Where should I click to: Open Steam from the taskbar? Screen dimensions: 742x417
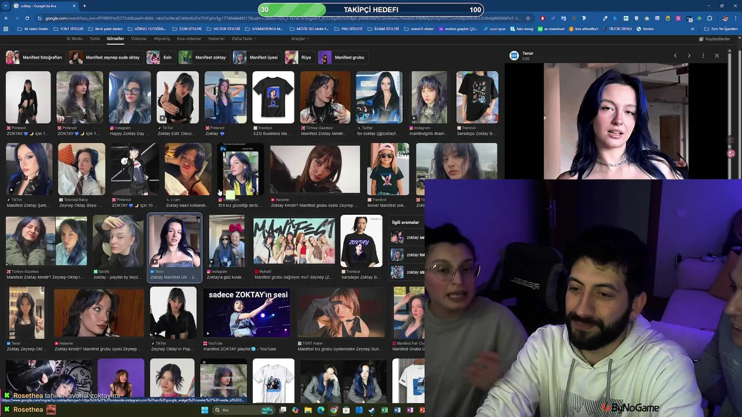pyautogui.click(x=372, y=410)
